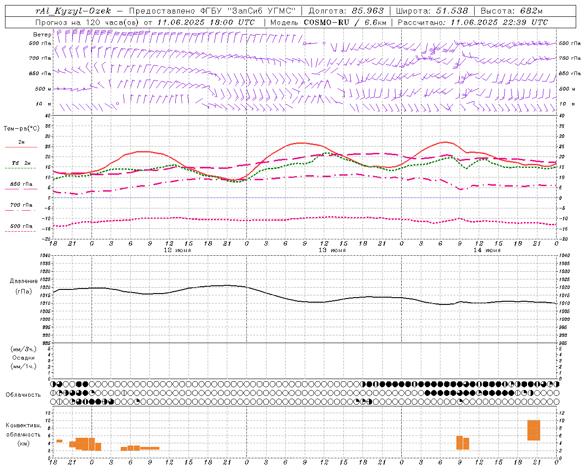Click the Td 2м dew point legend entry

coord(21,163)
